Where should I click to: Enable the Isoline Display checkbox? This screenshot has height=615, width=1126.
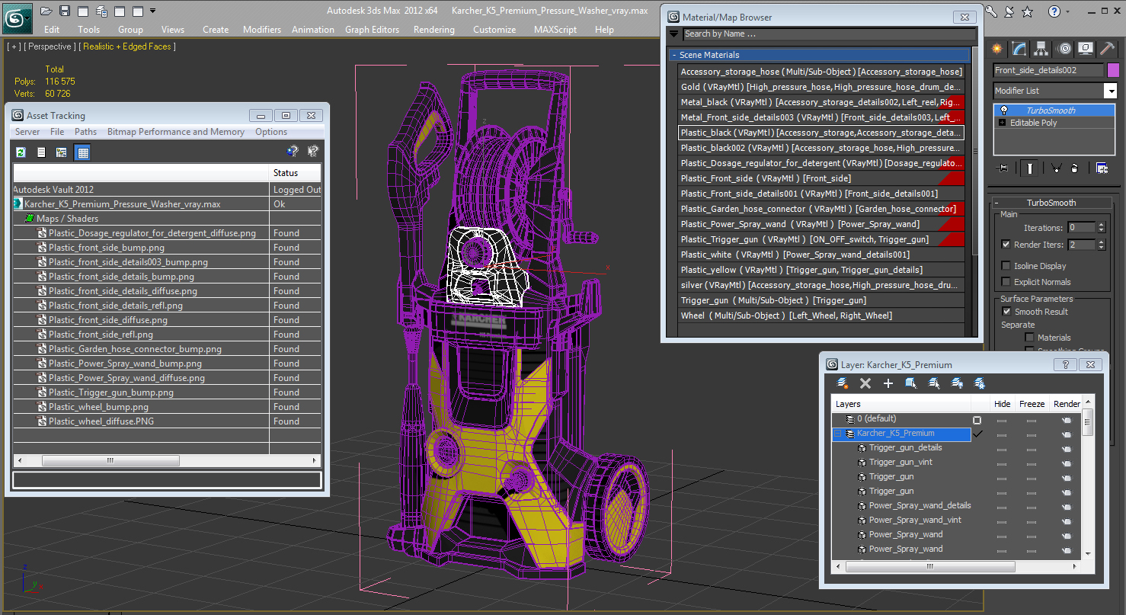point(1006,266)
